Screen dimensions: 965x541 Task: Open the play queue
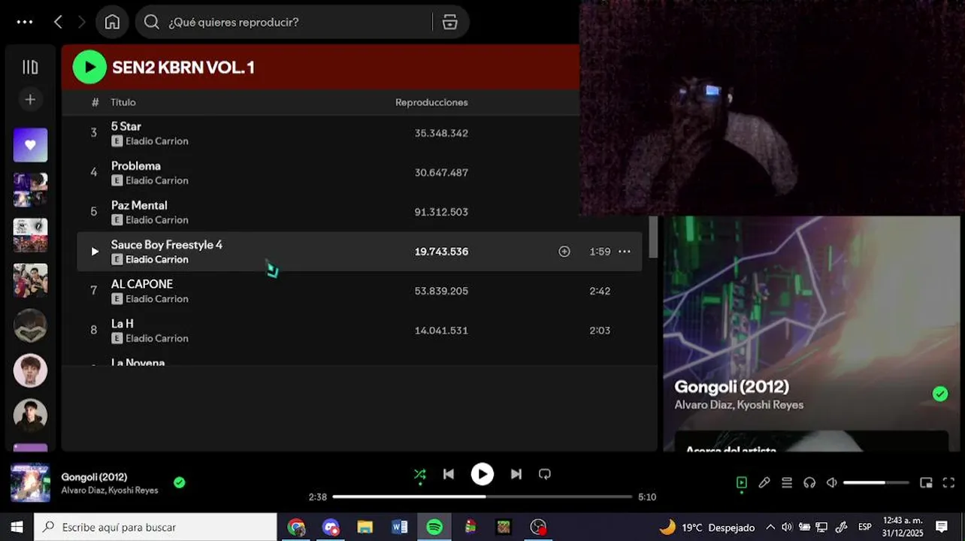coord(787,482)
